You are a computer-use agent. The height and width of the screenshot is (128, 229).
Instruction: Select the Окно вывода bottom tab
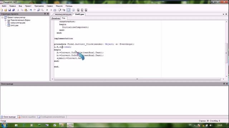[9, 117]
